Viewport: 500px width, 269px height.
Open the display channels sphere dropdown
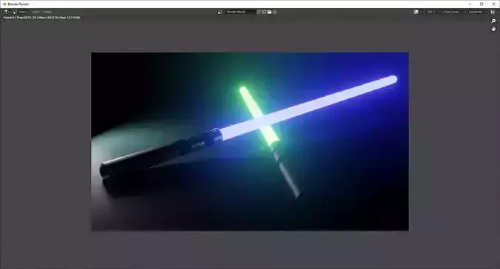pos(418,12)
